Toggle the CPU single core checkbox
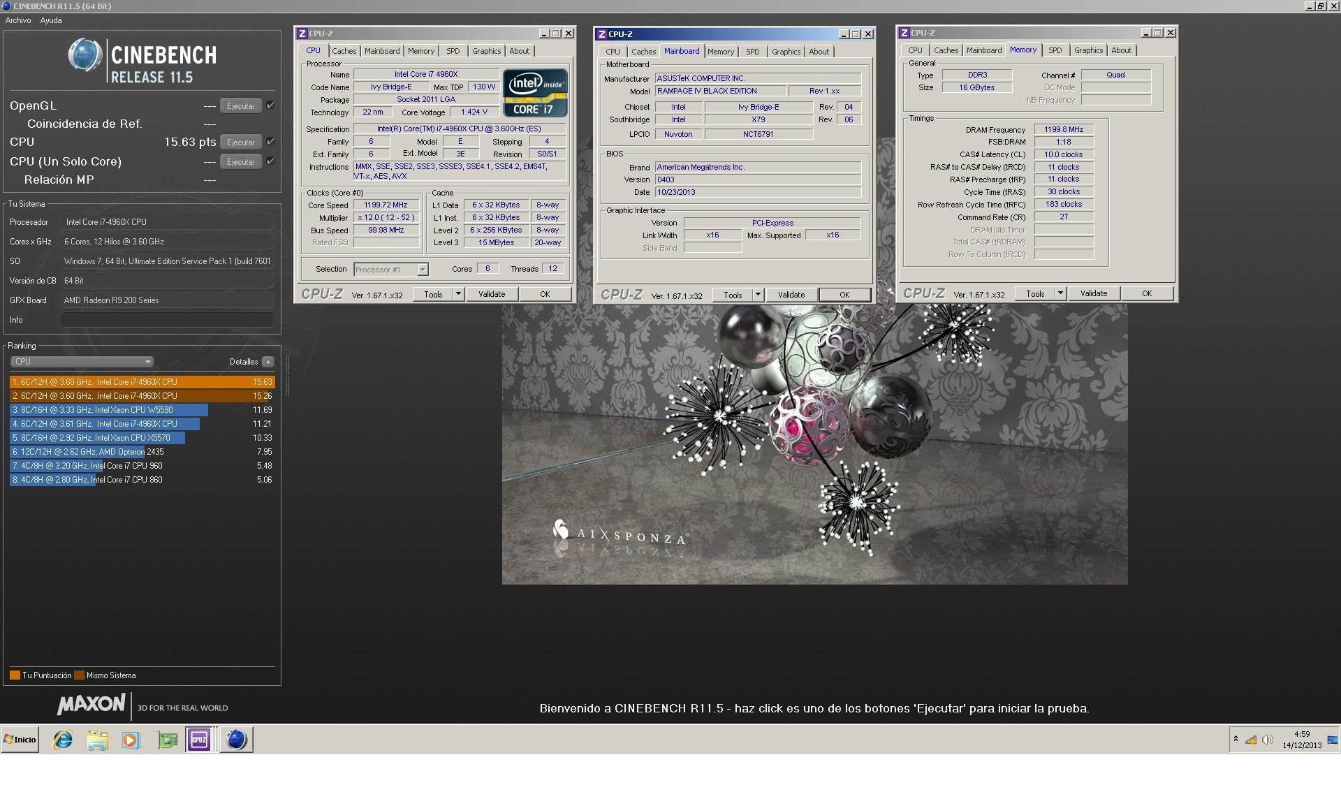The width and height of the screenshot is (1341, 806). point(270,161)
